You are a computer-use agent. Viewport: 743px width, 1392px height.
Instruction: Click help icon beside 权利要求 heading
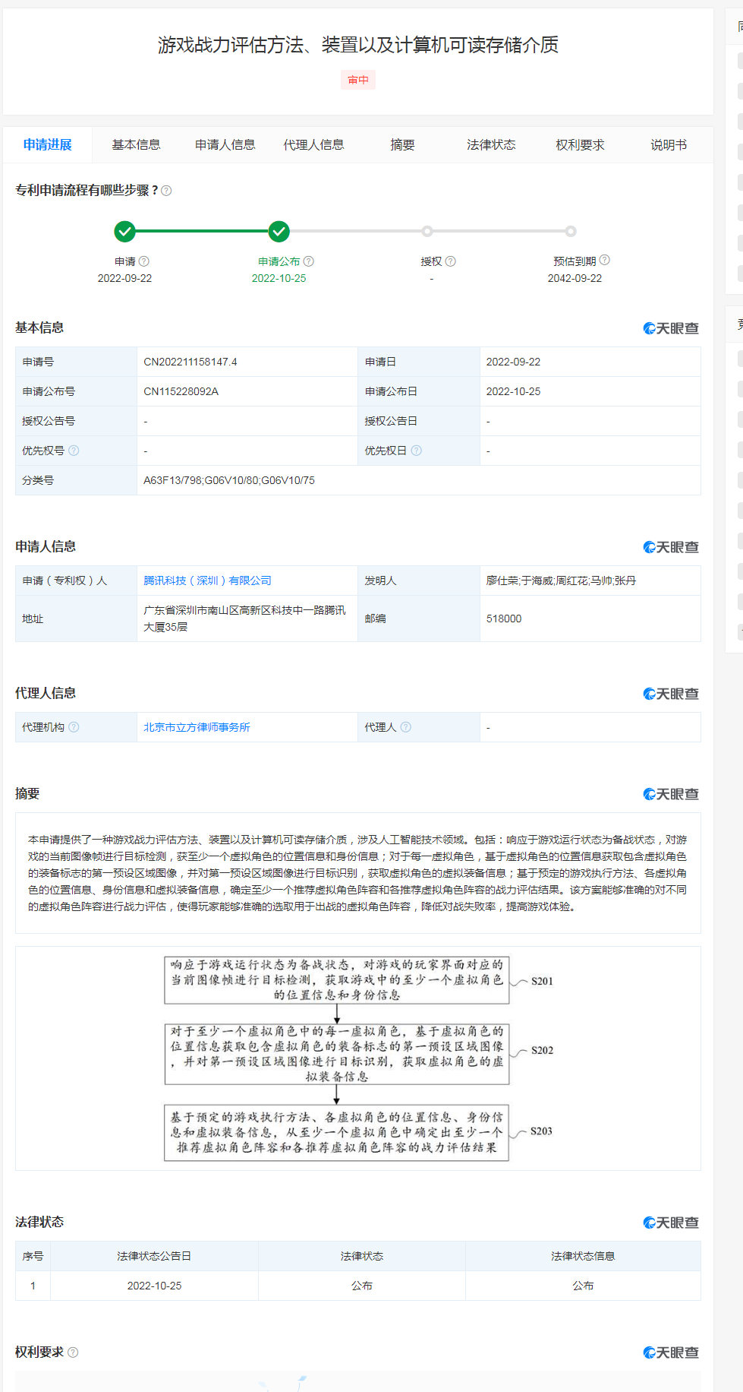click(73, 1352)
